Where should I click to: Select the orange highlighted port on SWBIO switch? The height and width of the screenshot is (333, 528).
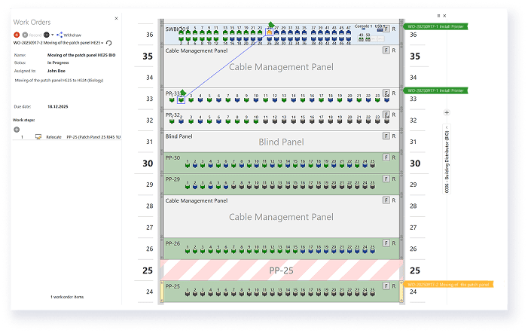269,32
